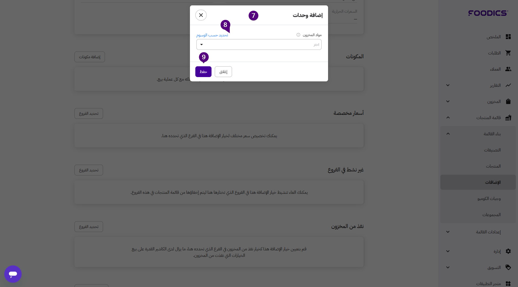Collapse the menu building section chevron
Viewport: 518px width, 287px height.
448,134
